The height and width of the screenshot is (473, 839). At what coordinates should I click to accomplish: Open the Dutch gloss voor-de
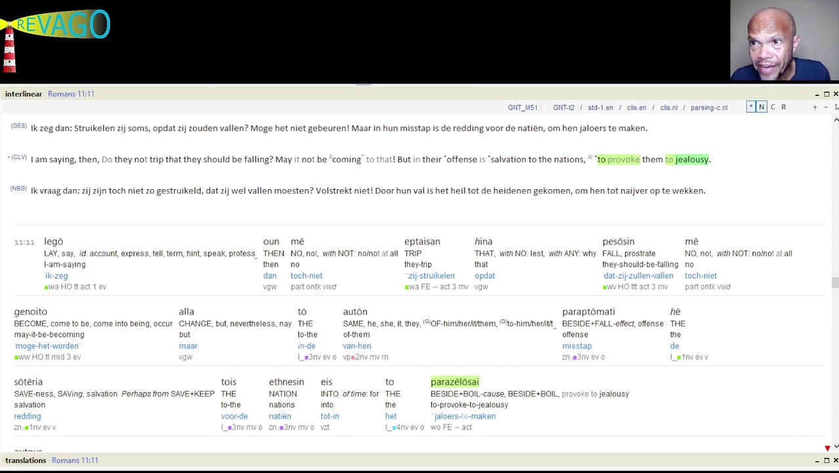point(234,417)
